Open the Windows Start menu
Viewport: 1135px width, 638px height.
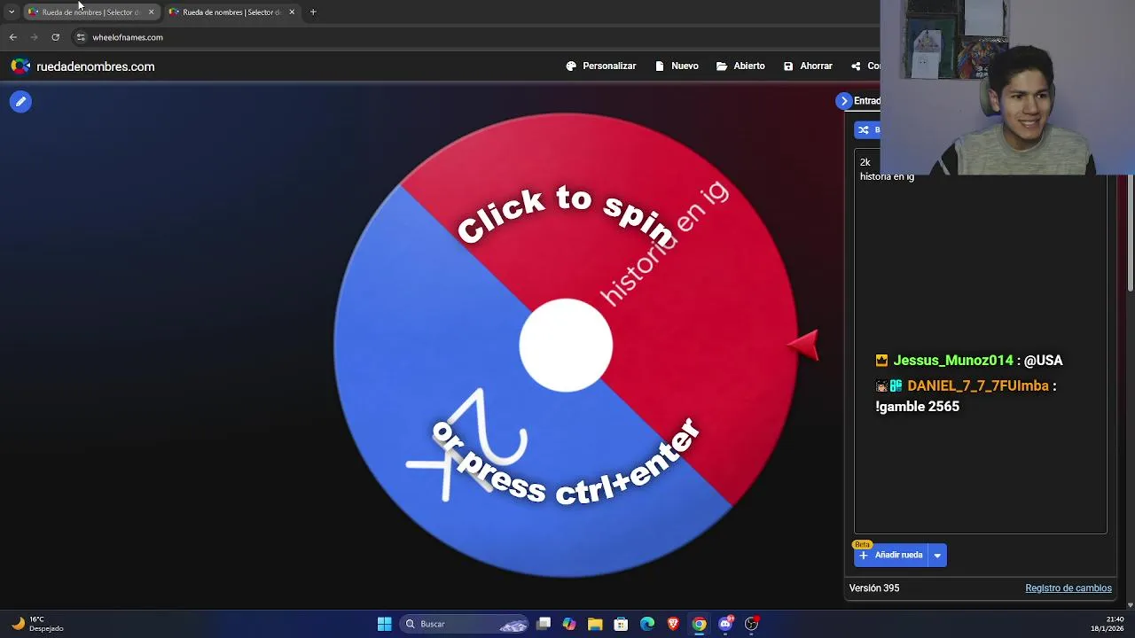point(384,624)
